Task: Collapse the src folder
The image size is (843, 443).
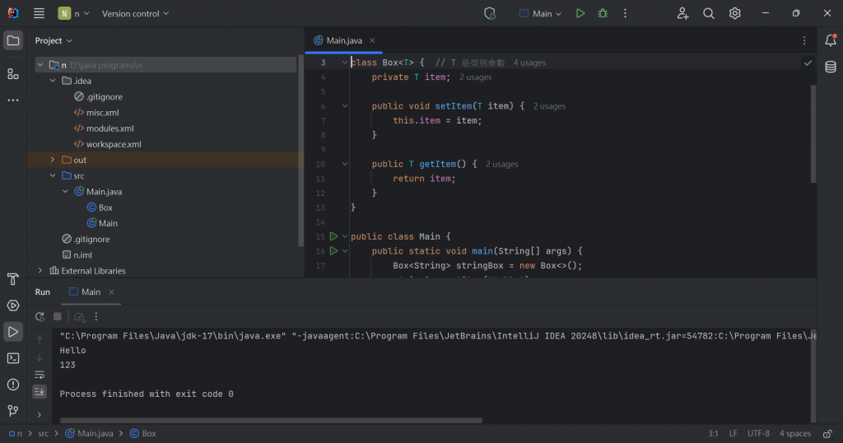Action: tap(53, 176)
